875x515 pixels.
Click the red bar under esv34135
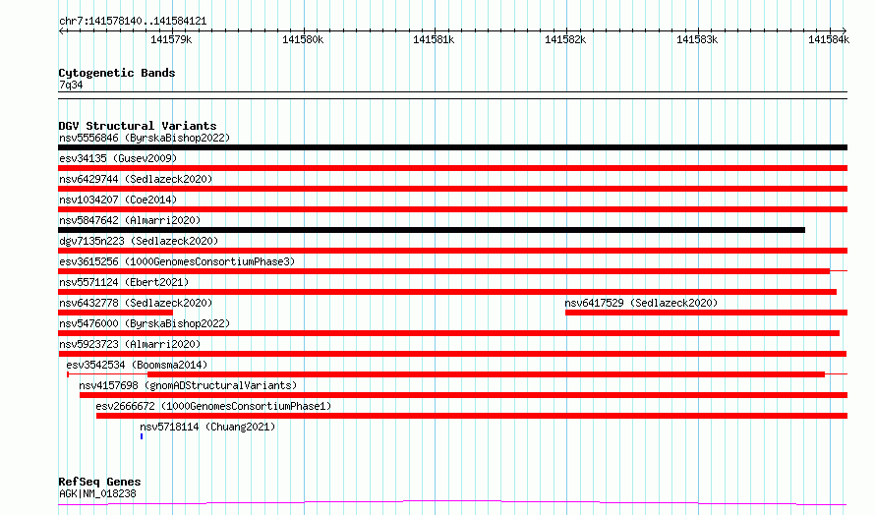(x=452, y=168)
